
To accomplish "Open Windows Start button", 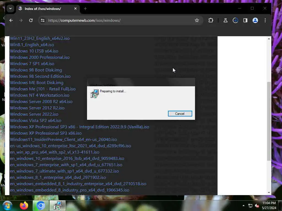I will (7, 206).
